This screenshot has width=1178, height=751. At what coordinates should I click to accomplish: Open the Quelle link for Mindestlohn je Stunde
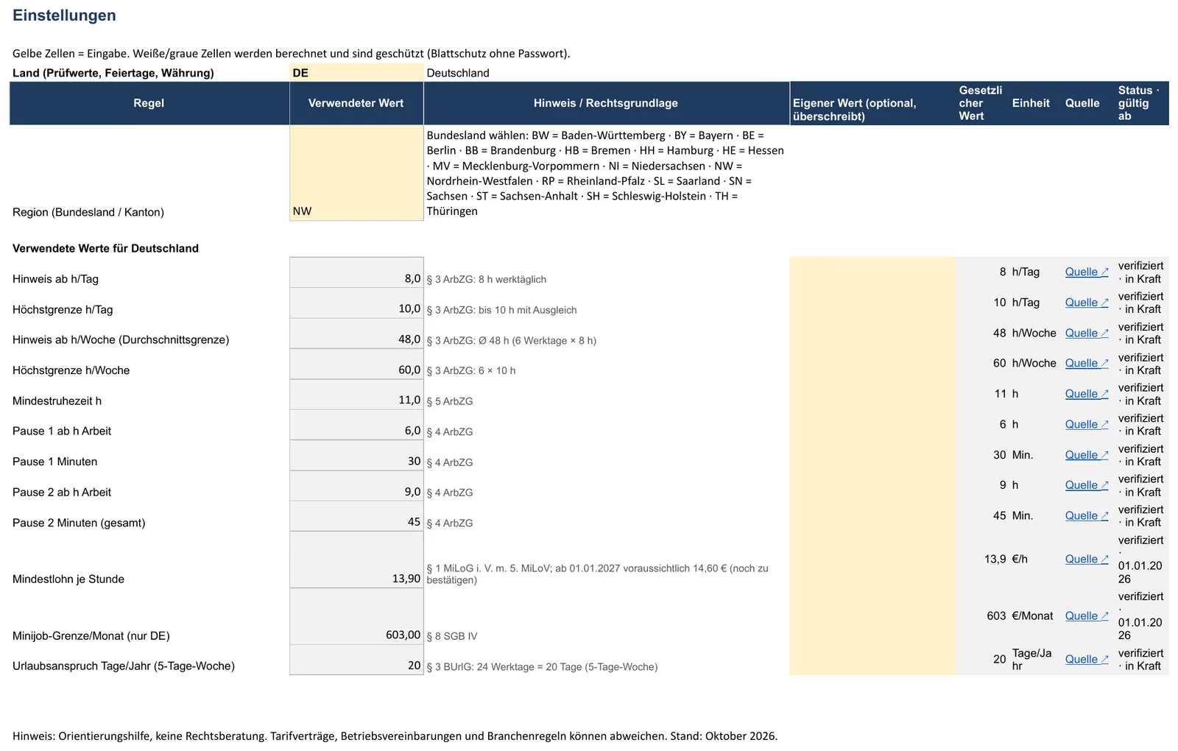point(1086,559)
